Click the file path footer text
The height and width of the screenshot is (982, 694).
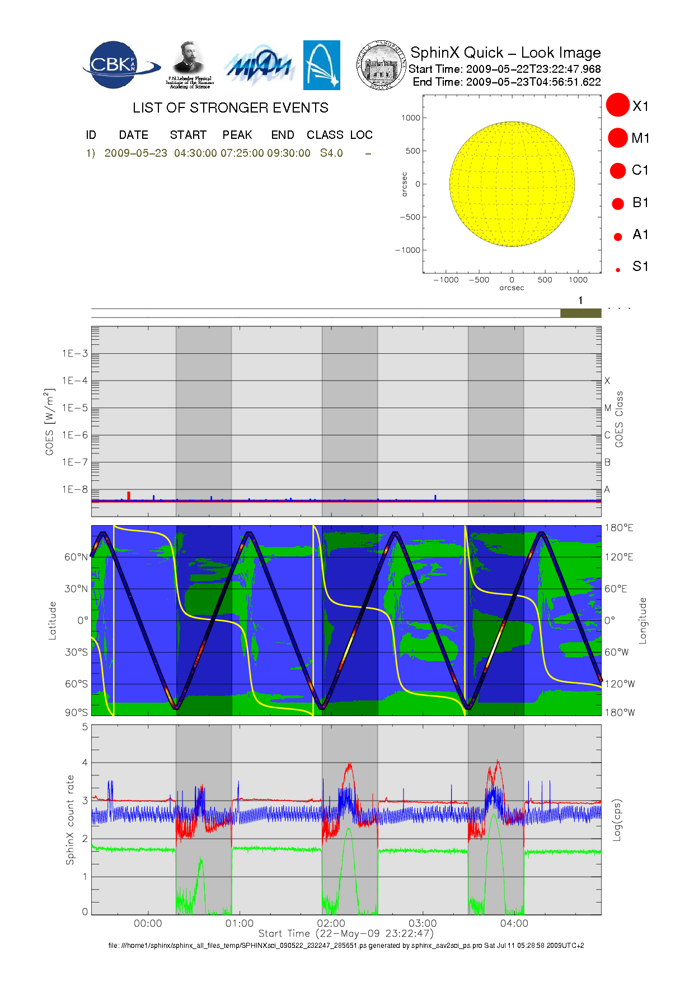pos(346,946)
